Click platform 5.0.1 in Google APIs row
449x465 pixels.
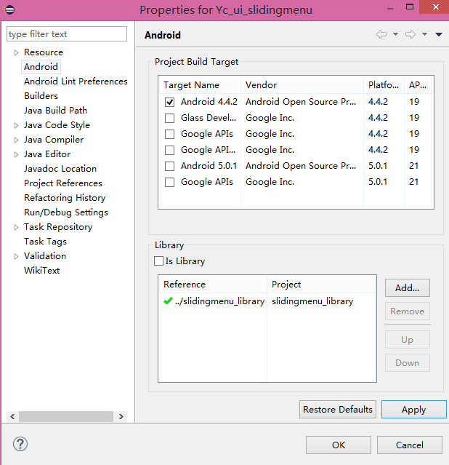pyautogui.click(x=378, y=182)
